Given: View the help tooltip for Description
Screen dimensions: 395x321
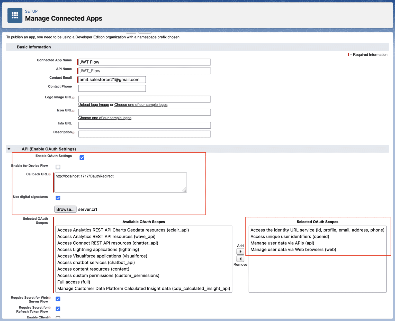Looking at the screenshot, I should (x=73, y=132).
